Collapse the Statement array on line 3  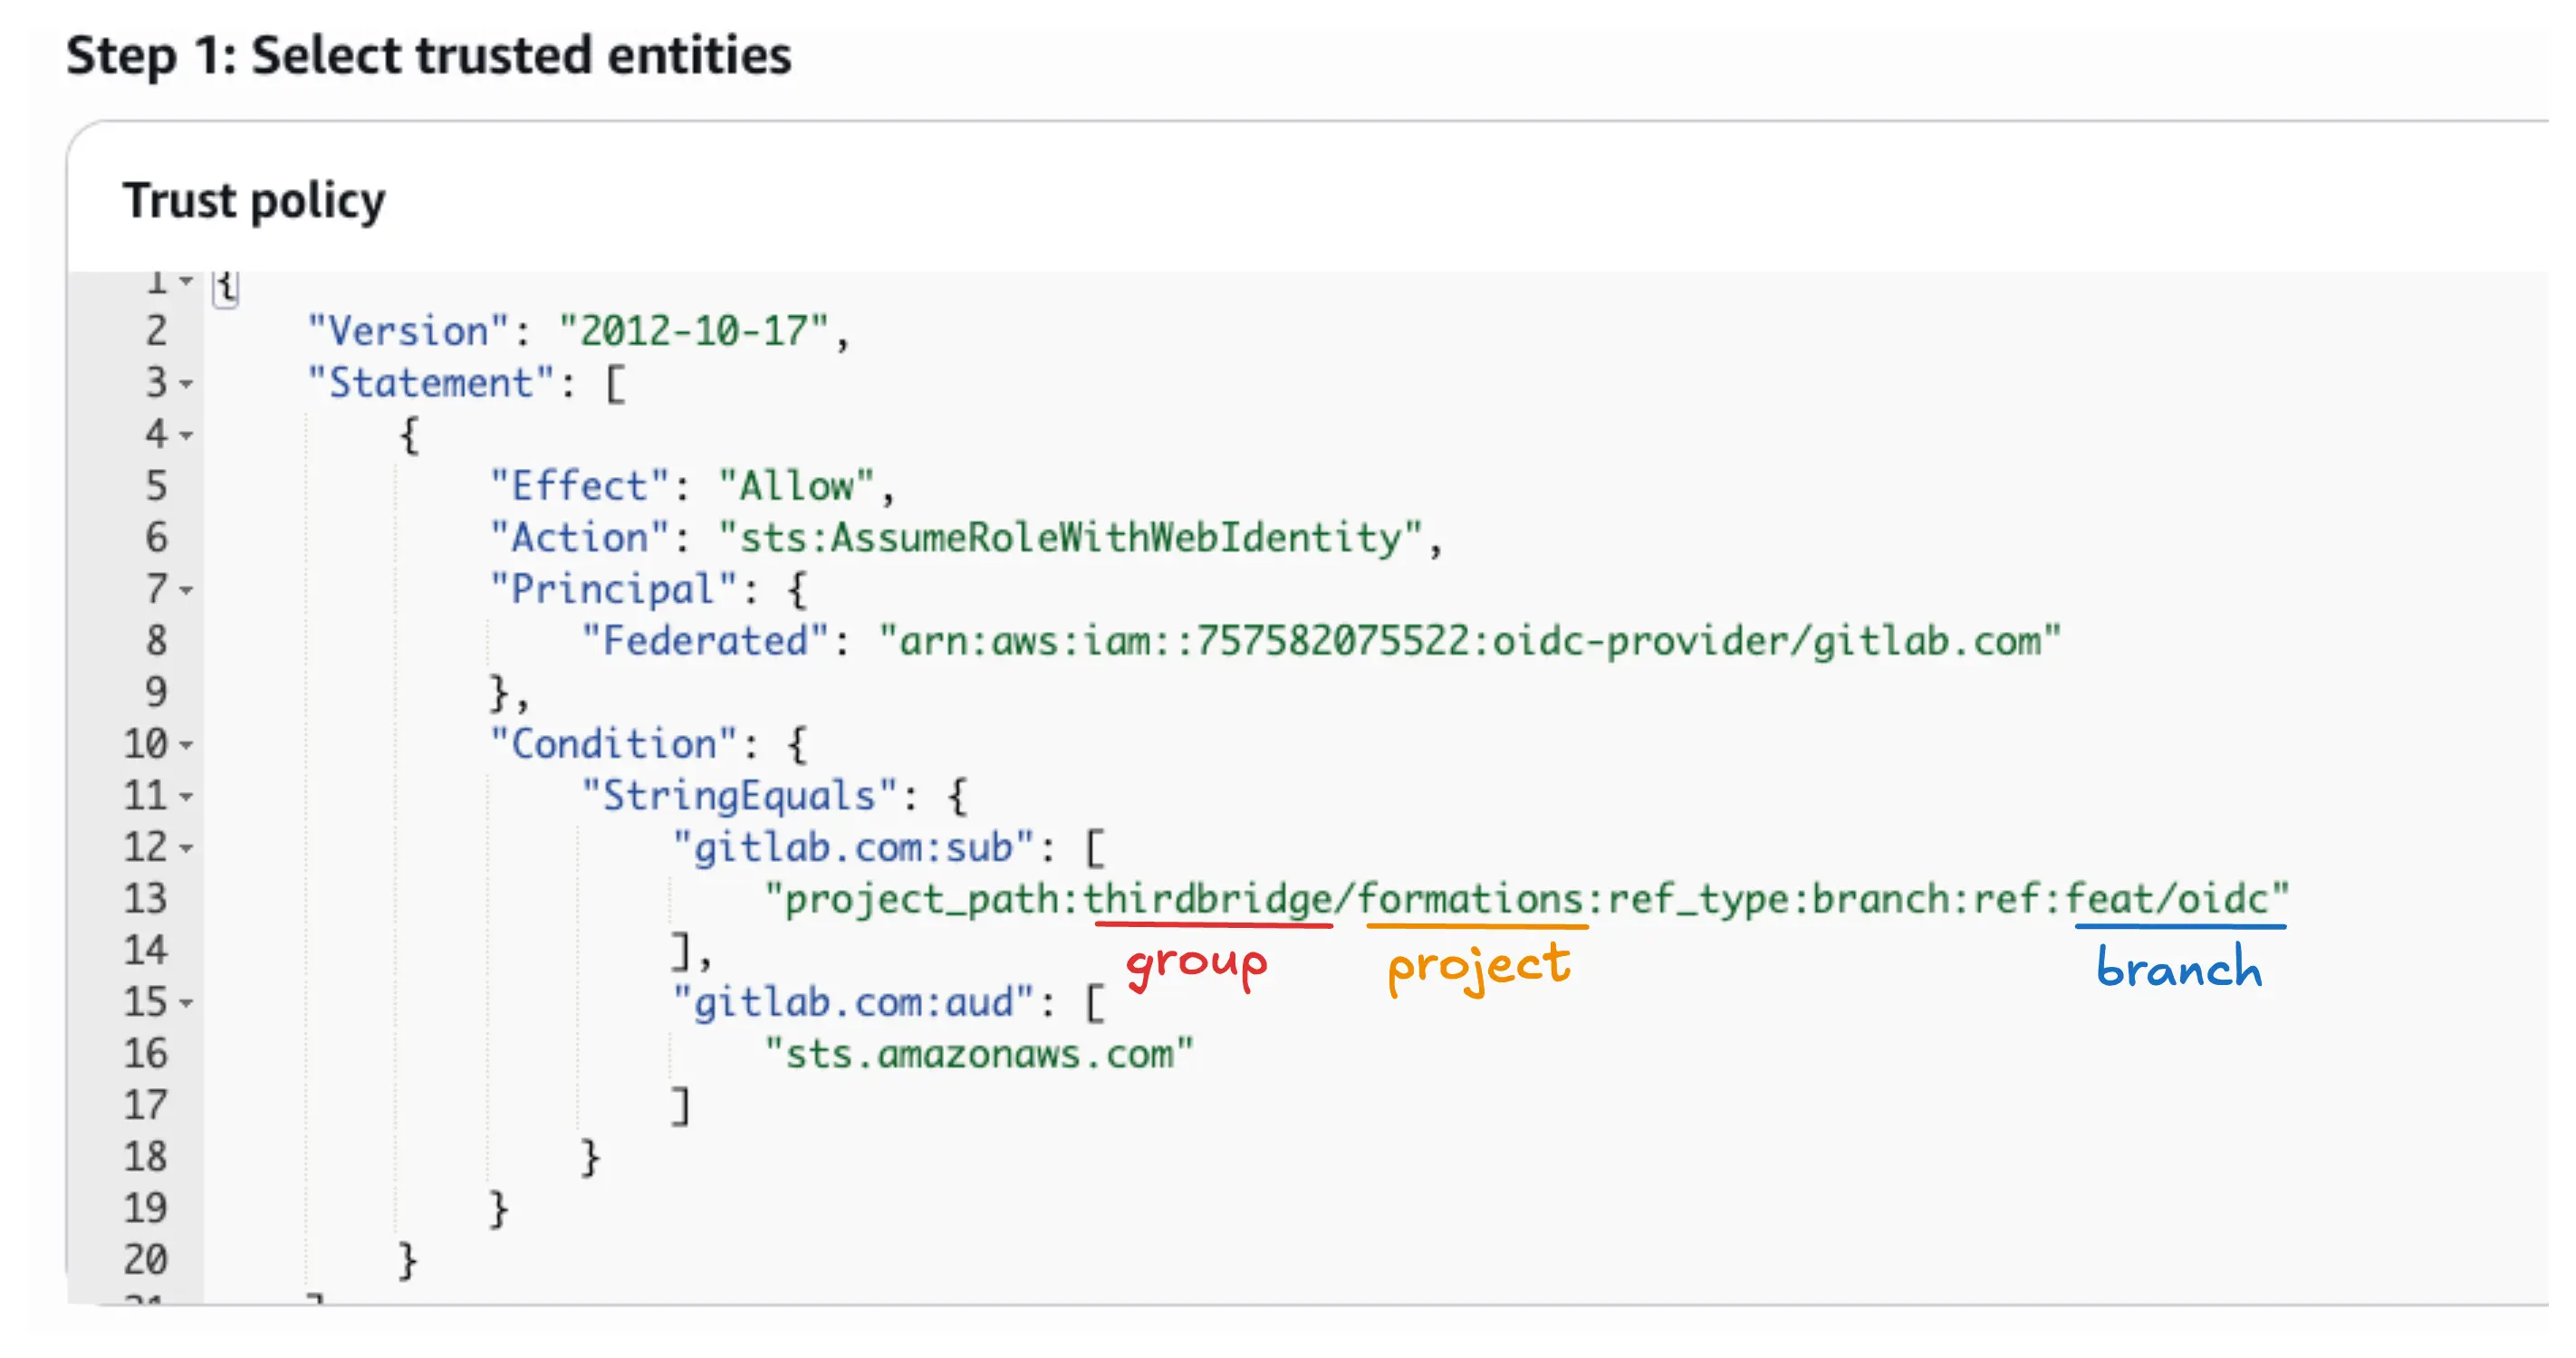tap(186, 385)
